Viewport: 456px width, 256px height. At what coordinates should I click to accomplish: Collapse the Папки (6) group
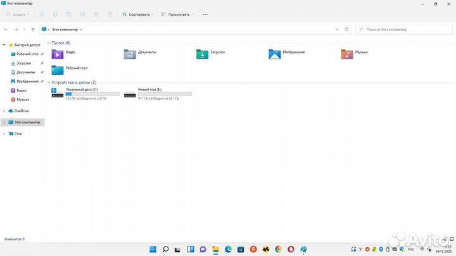[49, 43]
